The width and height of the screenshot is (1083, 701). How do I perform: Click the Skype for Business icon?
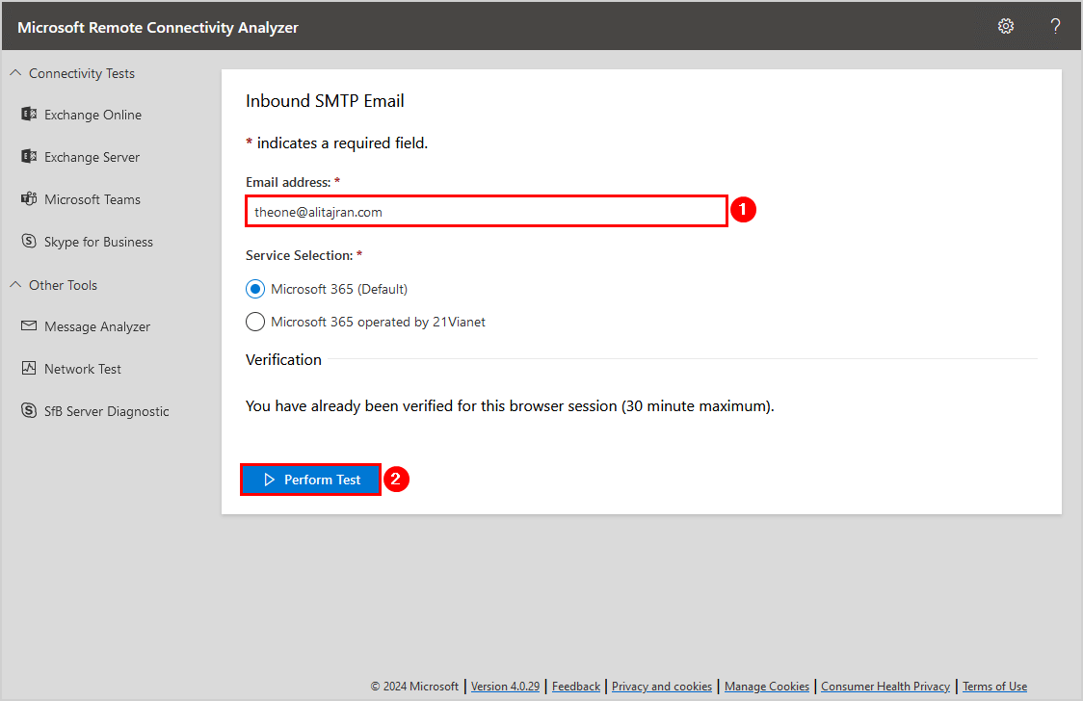tap(28, 241)
